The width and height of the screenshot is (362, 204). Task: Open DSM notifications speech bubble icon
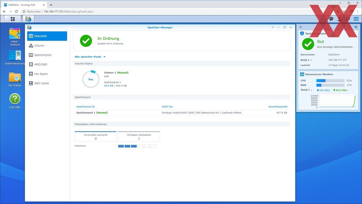pyautogui.click(x=331, y=19)
